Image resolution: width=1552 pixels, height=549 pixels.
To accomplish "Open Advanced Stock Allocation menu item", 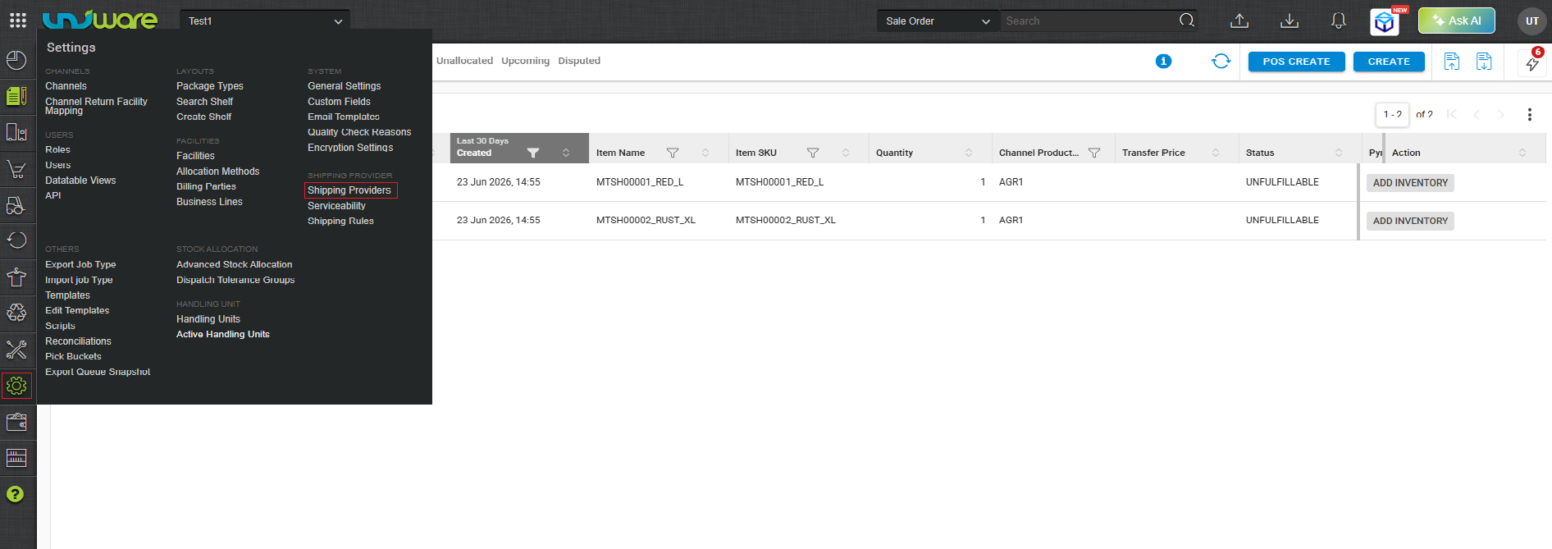I will tap(234, 264).
